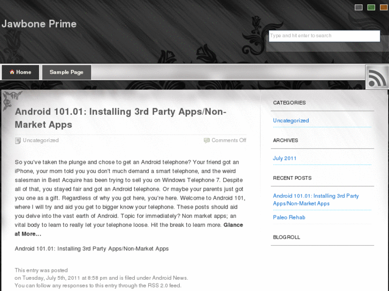The height and width of the screenshot is (291, 389).
Task: Open the RSS feed icon
Action: tap(377, 77)
